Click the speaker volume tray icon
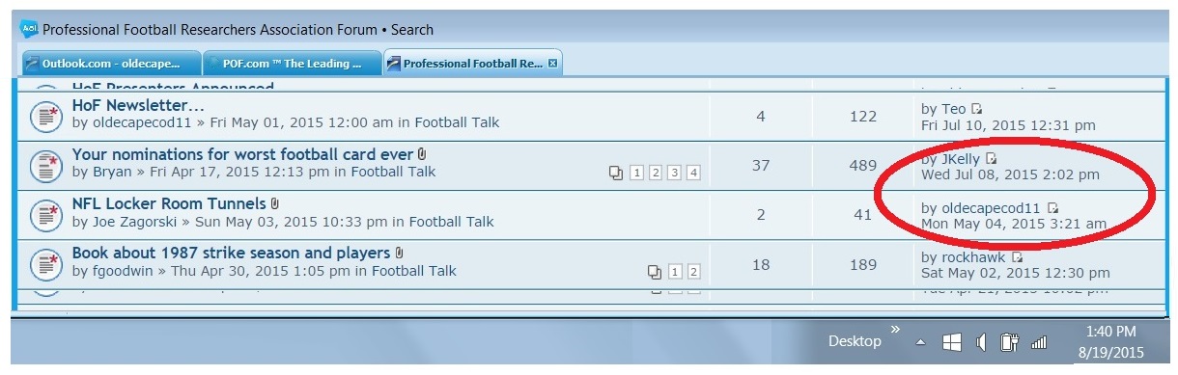The width and height of the screenshot is (1178, 375). [x=980, y=342]
